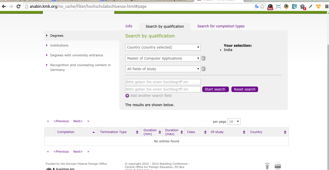The image size is (329, 170).
Task: Click the translate page icon in address bar
Action: pyautogui.click(x=257, y=7)
